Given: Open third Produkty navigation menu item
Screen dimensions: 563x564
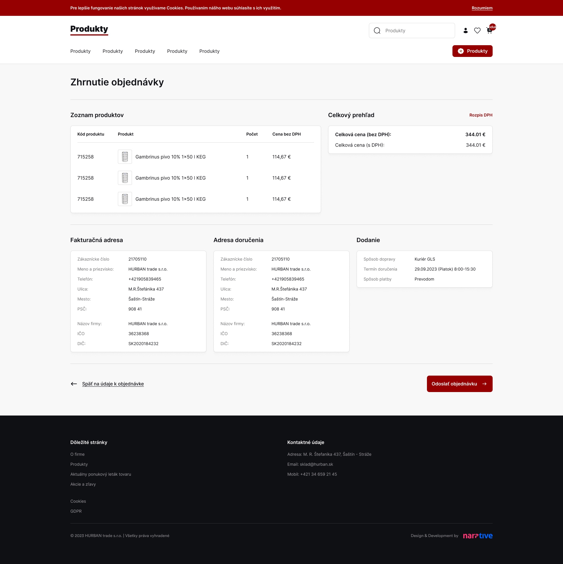Looking at the screenshot, I should 145,51.
